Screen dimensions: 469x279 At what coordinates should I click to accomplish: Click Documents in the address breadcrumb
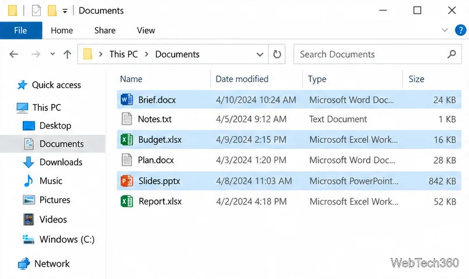tap(177, 54)
